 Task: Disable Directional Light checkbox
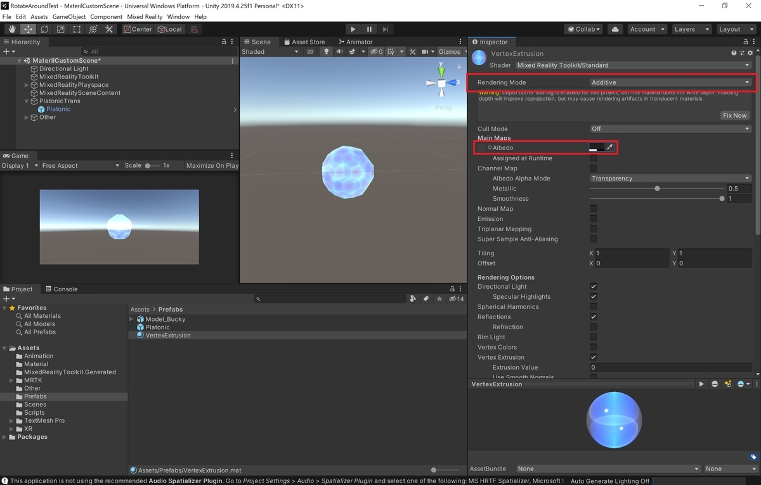click(x=594, y=287)
